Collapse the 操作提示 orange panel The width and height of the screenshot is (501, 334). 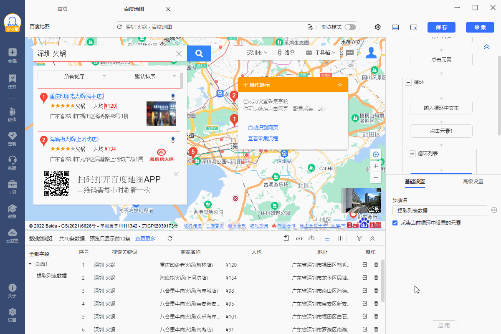point(340,85)
